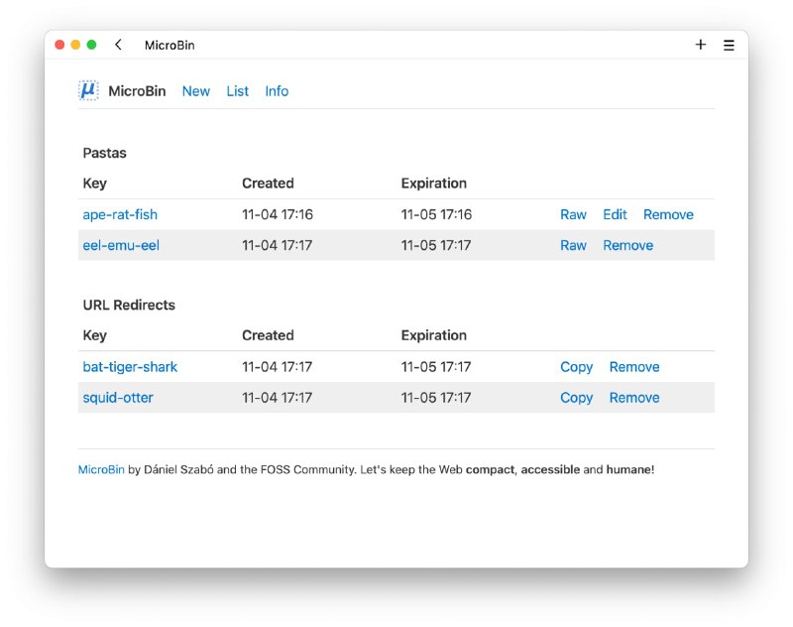Copy the squid-otter URL
The image size is (793, 627).
576,398
